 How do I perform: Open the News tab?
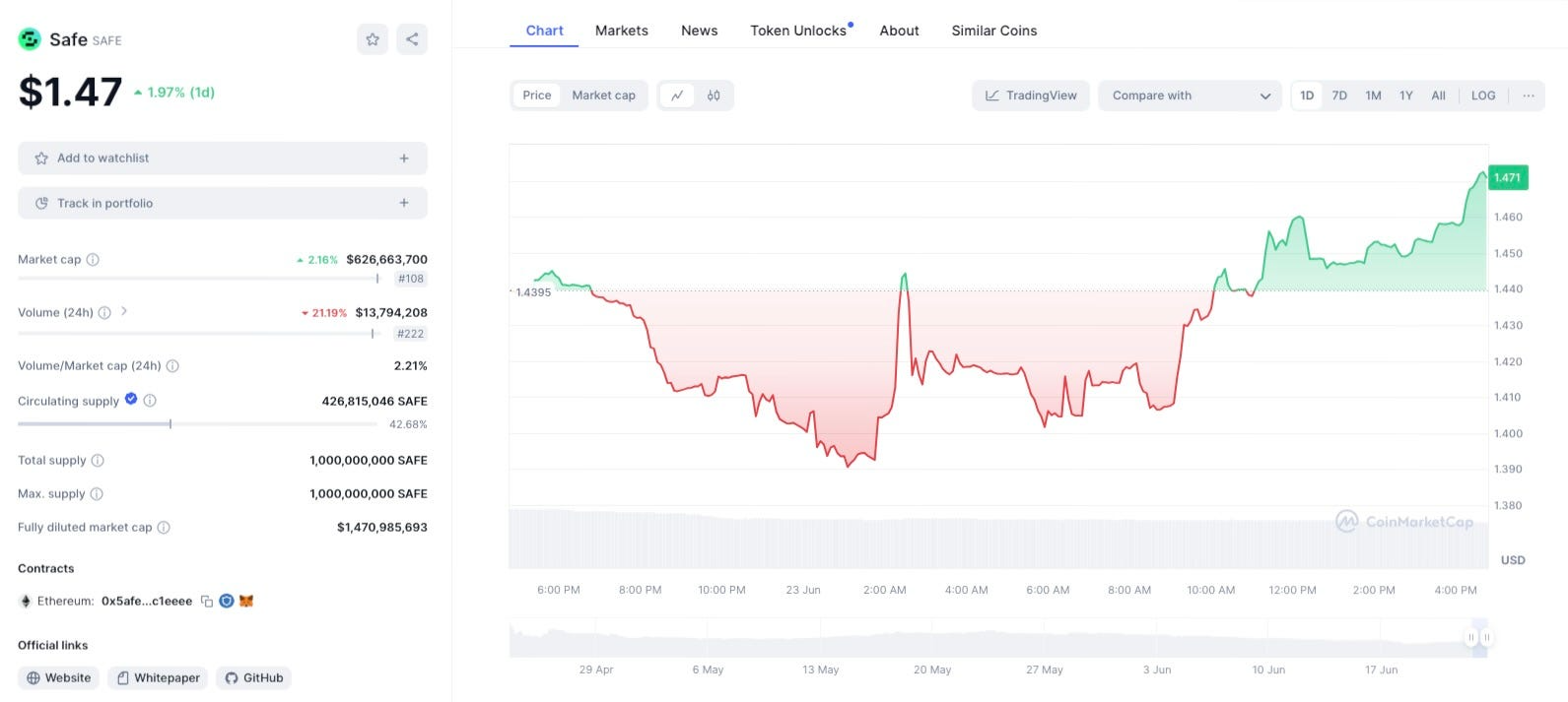[700, 31]
